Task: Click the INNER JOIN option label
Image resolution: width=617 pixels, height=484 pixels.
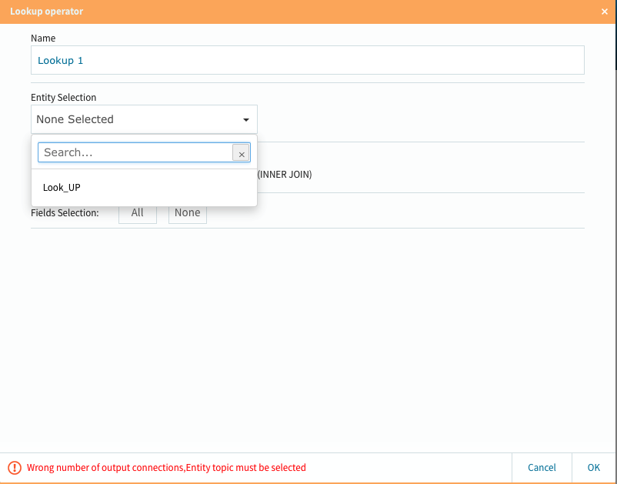Action: pyautogui.click(x=285, y=175)
